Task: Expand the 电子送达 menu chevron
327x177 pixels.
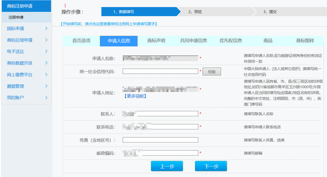Action: (46, 51)
